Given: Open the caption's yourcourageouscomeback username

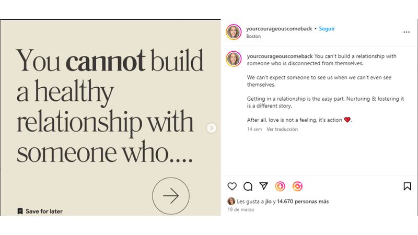Looking at the screenshot, I should (278, 56).
